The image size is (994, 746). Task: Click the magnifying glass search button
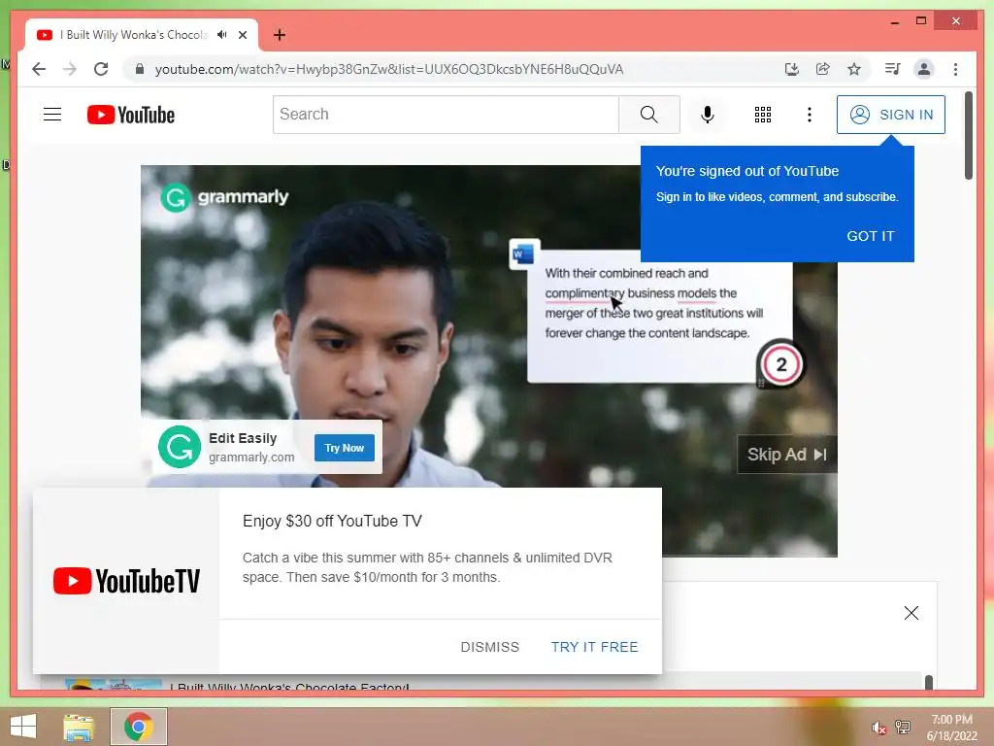(649, 115)
